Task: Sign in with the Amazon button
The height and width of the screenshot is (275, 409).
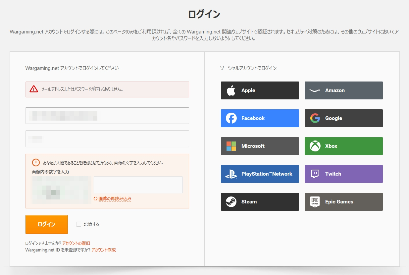Action: tap(344, 90)
